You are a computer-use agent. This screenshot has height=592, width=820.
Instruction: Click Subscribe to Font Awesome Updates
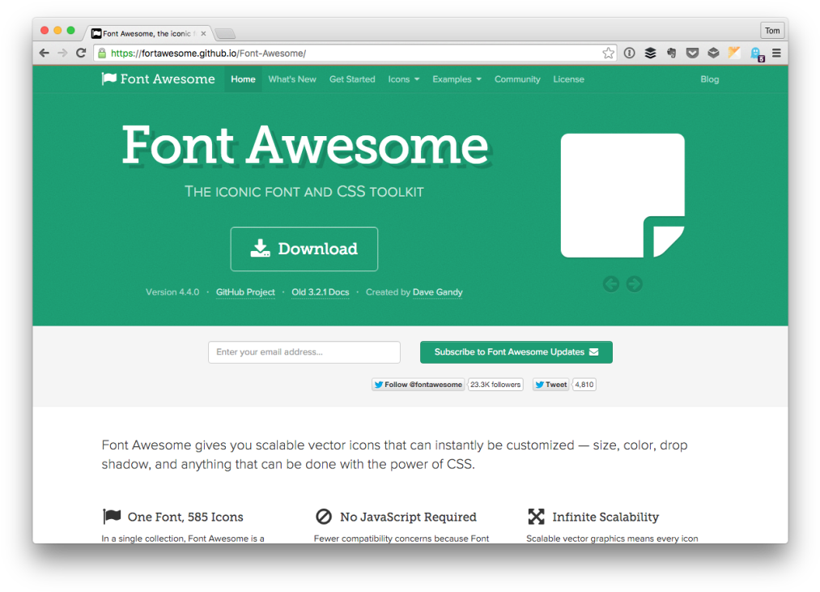tap(516, 352)
